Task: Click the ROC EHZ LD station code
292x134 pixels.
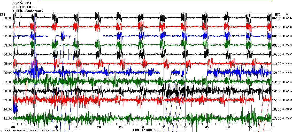Action: [x=25, y=7]
